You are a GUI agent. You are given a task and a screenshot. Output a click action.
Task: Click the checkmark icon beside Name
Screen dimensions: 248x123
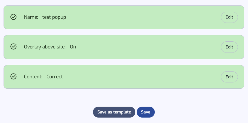pyautogui.click(x=13, y=17)
